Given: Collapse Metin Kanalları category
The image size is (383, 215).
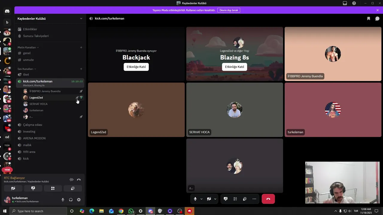Looking at the screenshot, I should coord(28,47).
